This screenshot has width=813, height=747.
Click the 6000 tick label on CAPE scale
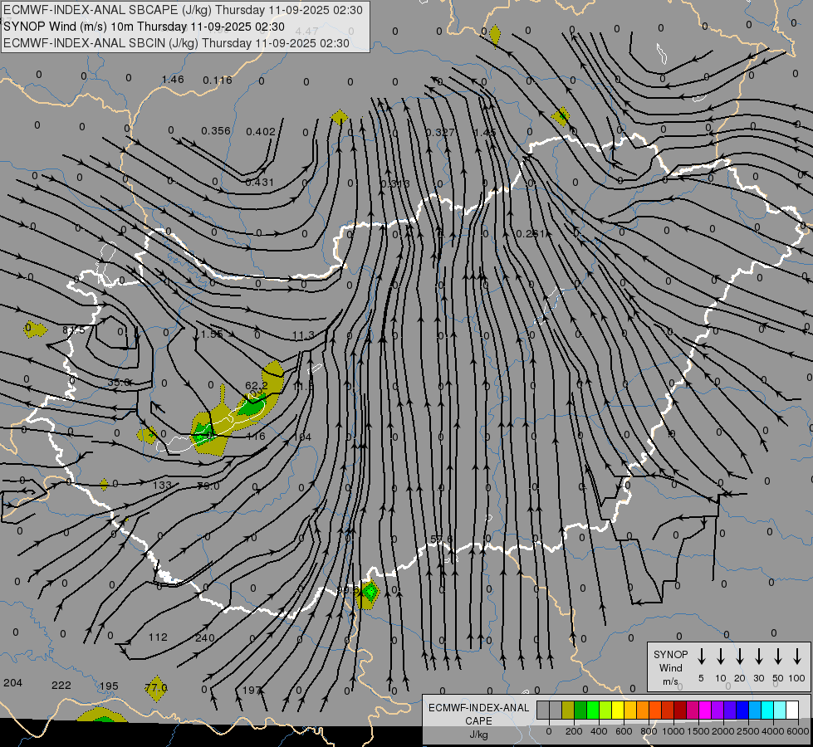(797, 731)
